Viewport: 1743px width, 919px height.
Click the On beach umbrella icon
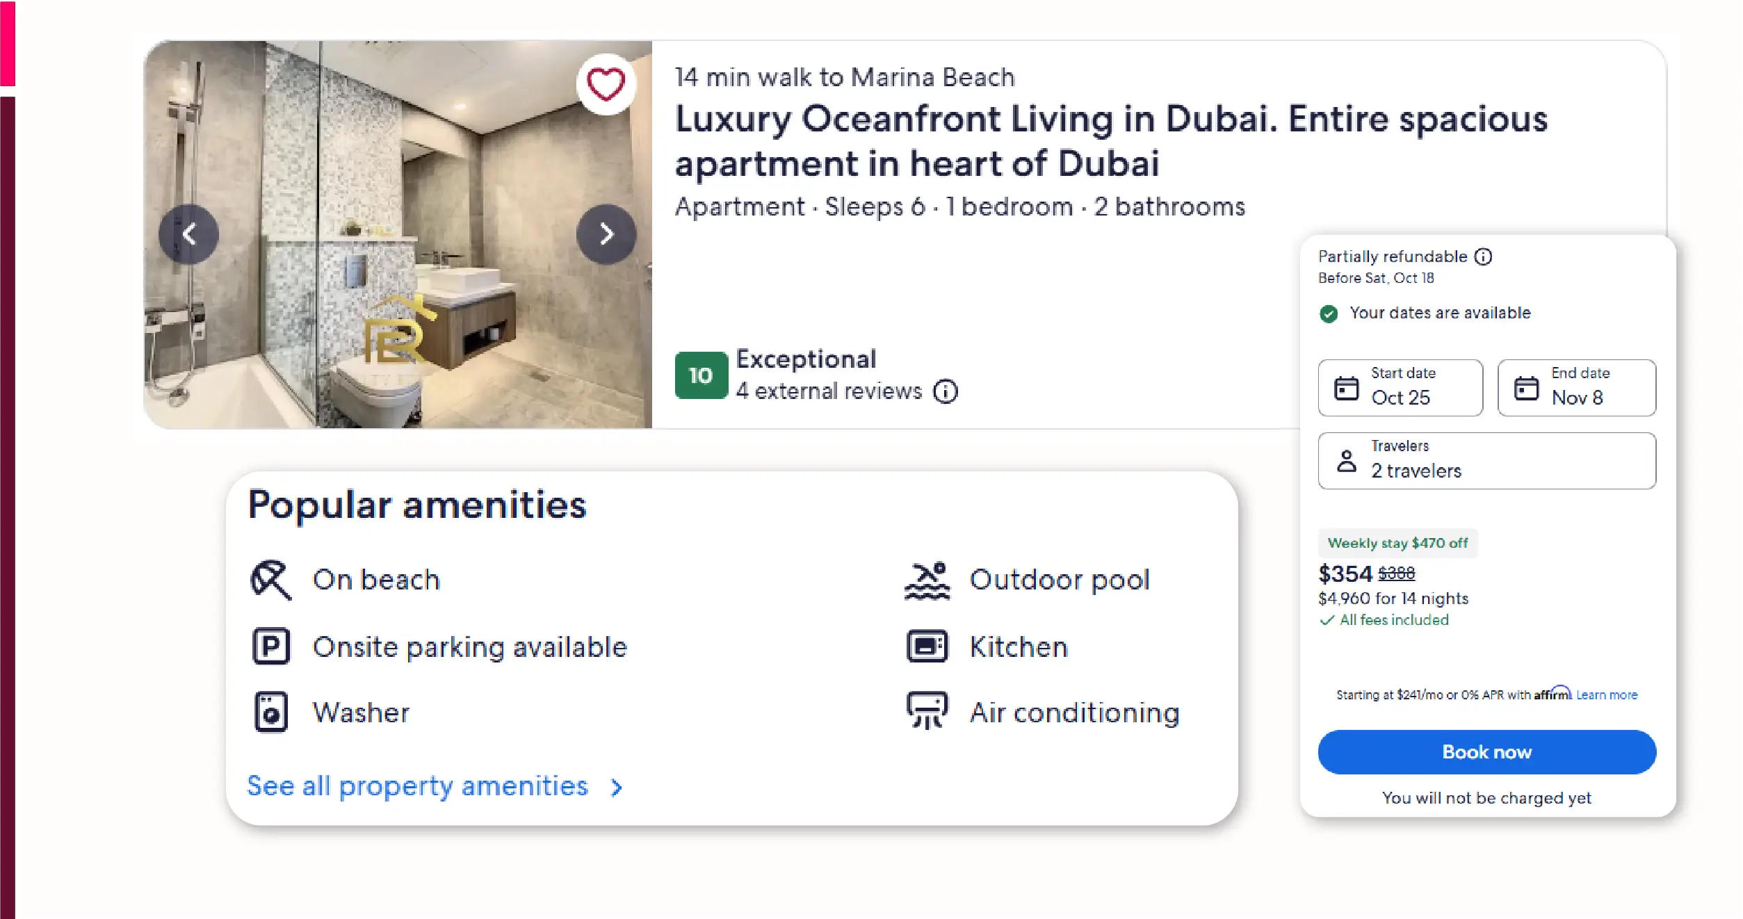click(270, 580)
